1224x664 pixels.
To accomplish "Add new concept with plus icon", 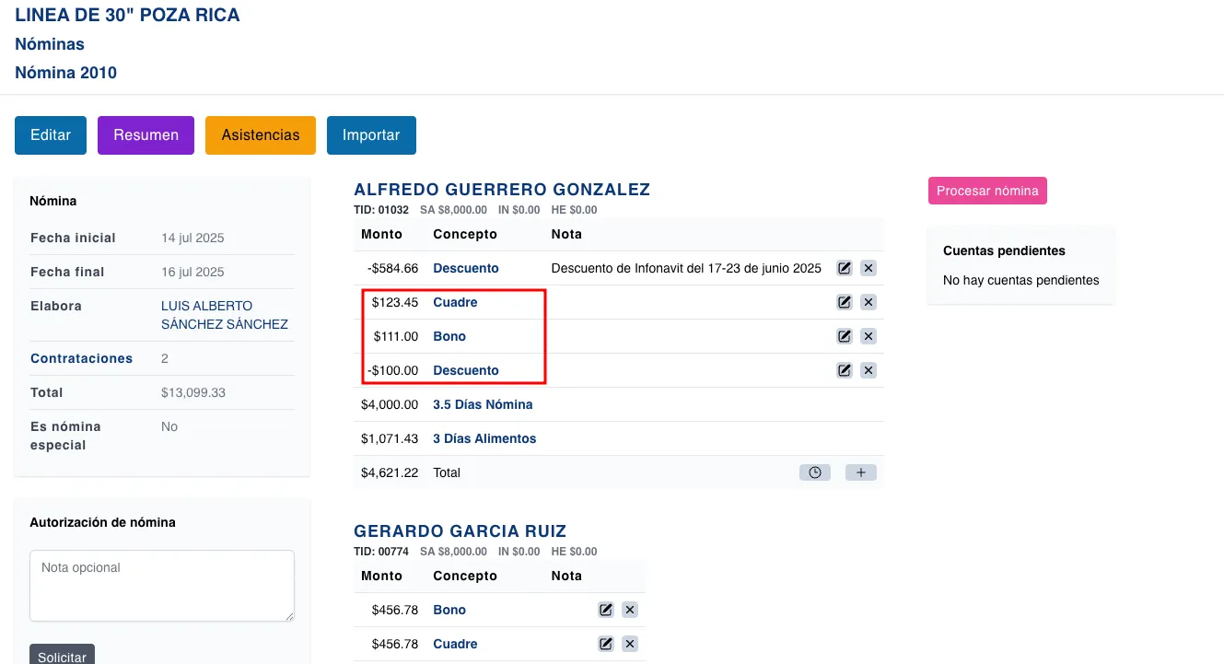I will (860, 473).
